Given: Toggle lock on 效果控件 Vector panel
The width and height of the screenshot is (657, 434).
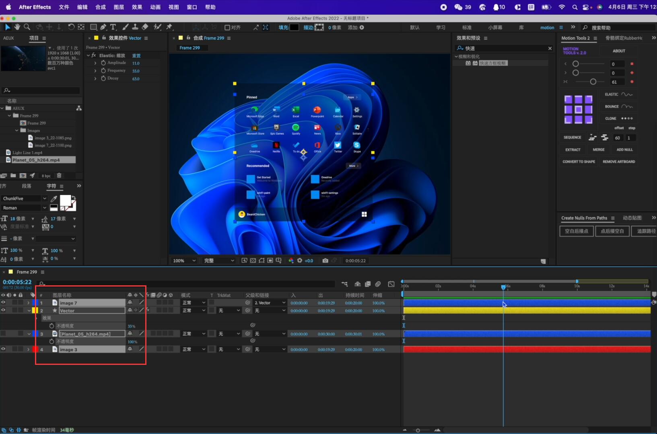Looking at the screenshot, I should click(x=104, y=38).
